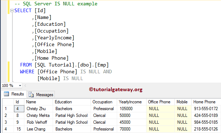Click [Home Phone] in the column list

click(x=52, y=58)
